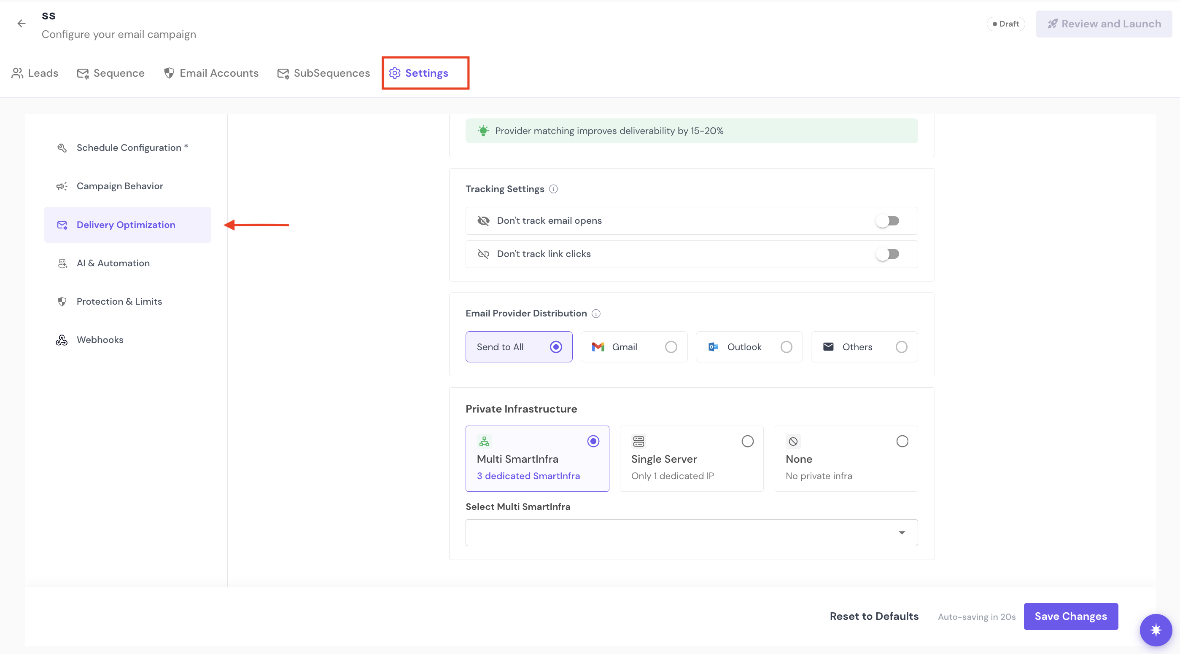This screenshot has height=654, width=1180.
Task: Click the Campaign Behavior megaphone icon
Action: (x=62, y=186)
